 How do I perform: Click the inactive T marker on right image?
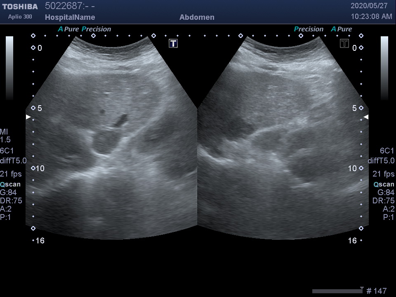344,43
